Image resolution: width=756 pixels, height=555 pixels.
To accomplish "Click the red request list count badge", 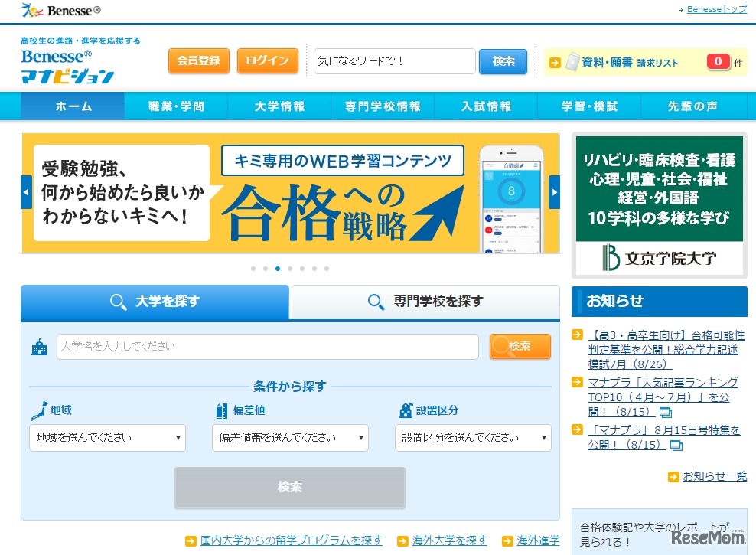I will (718, 62).
